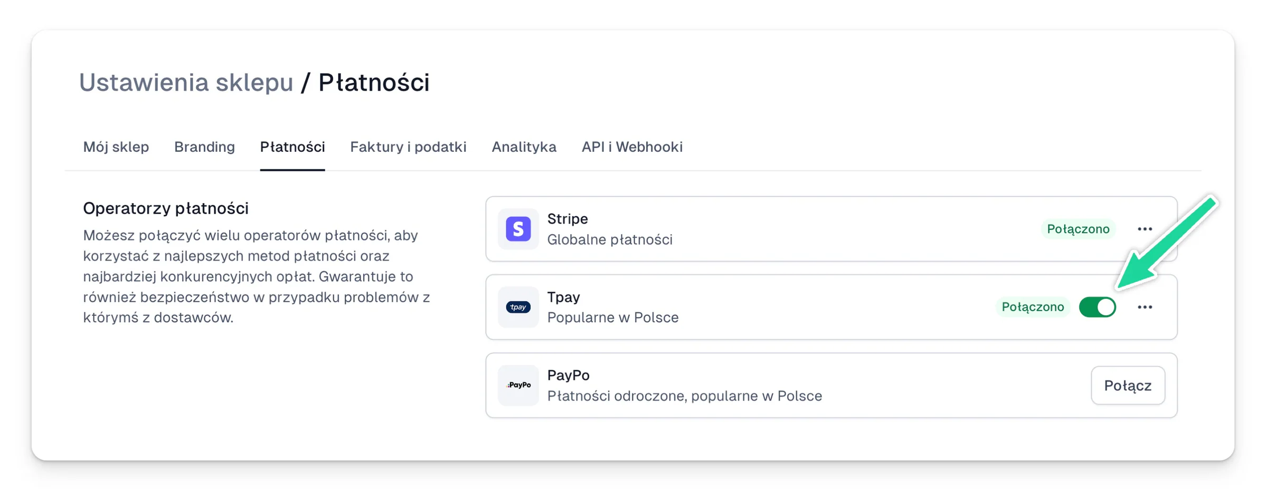Image resolution: width=1267 pixels, height=491 pixels.
Task: Select the Płatności tab
Action: click(292, 147)
